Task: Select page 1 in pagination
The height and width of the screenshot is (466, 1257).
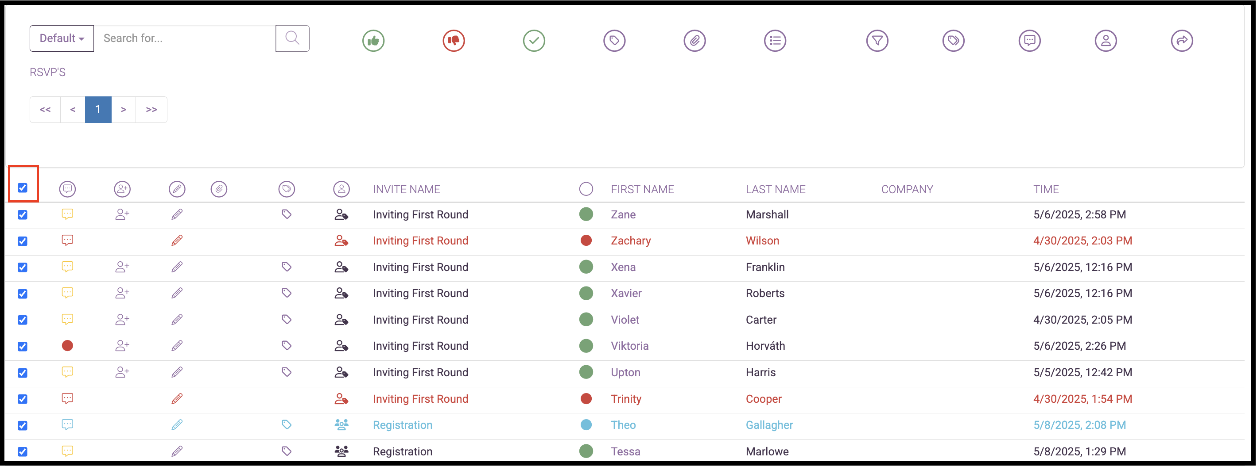Action: pyautogui.click(x=98, y=110)
